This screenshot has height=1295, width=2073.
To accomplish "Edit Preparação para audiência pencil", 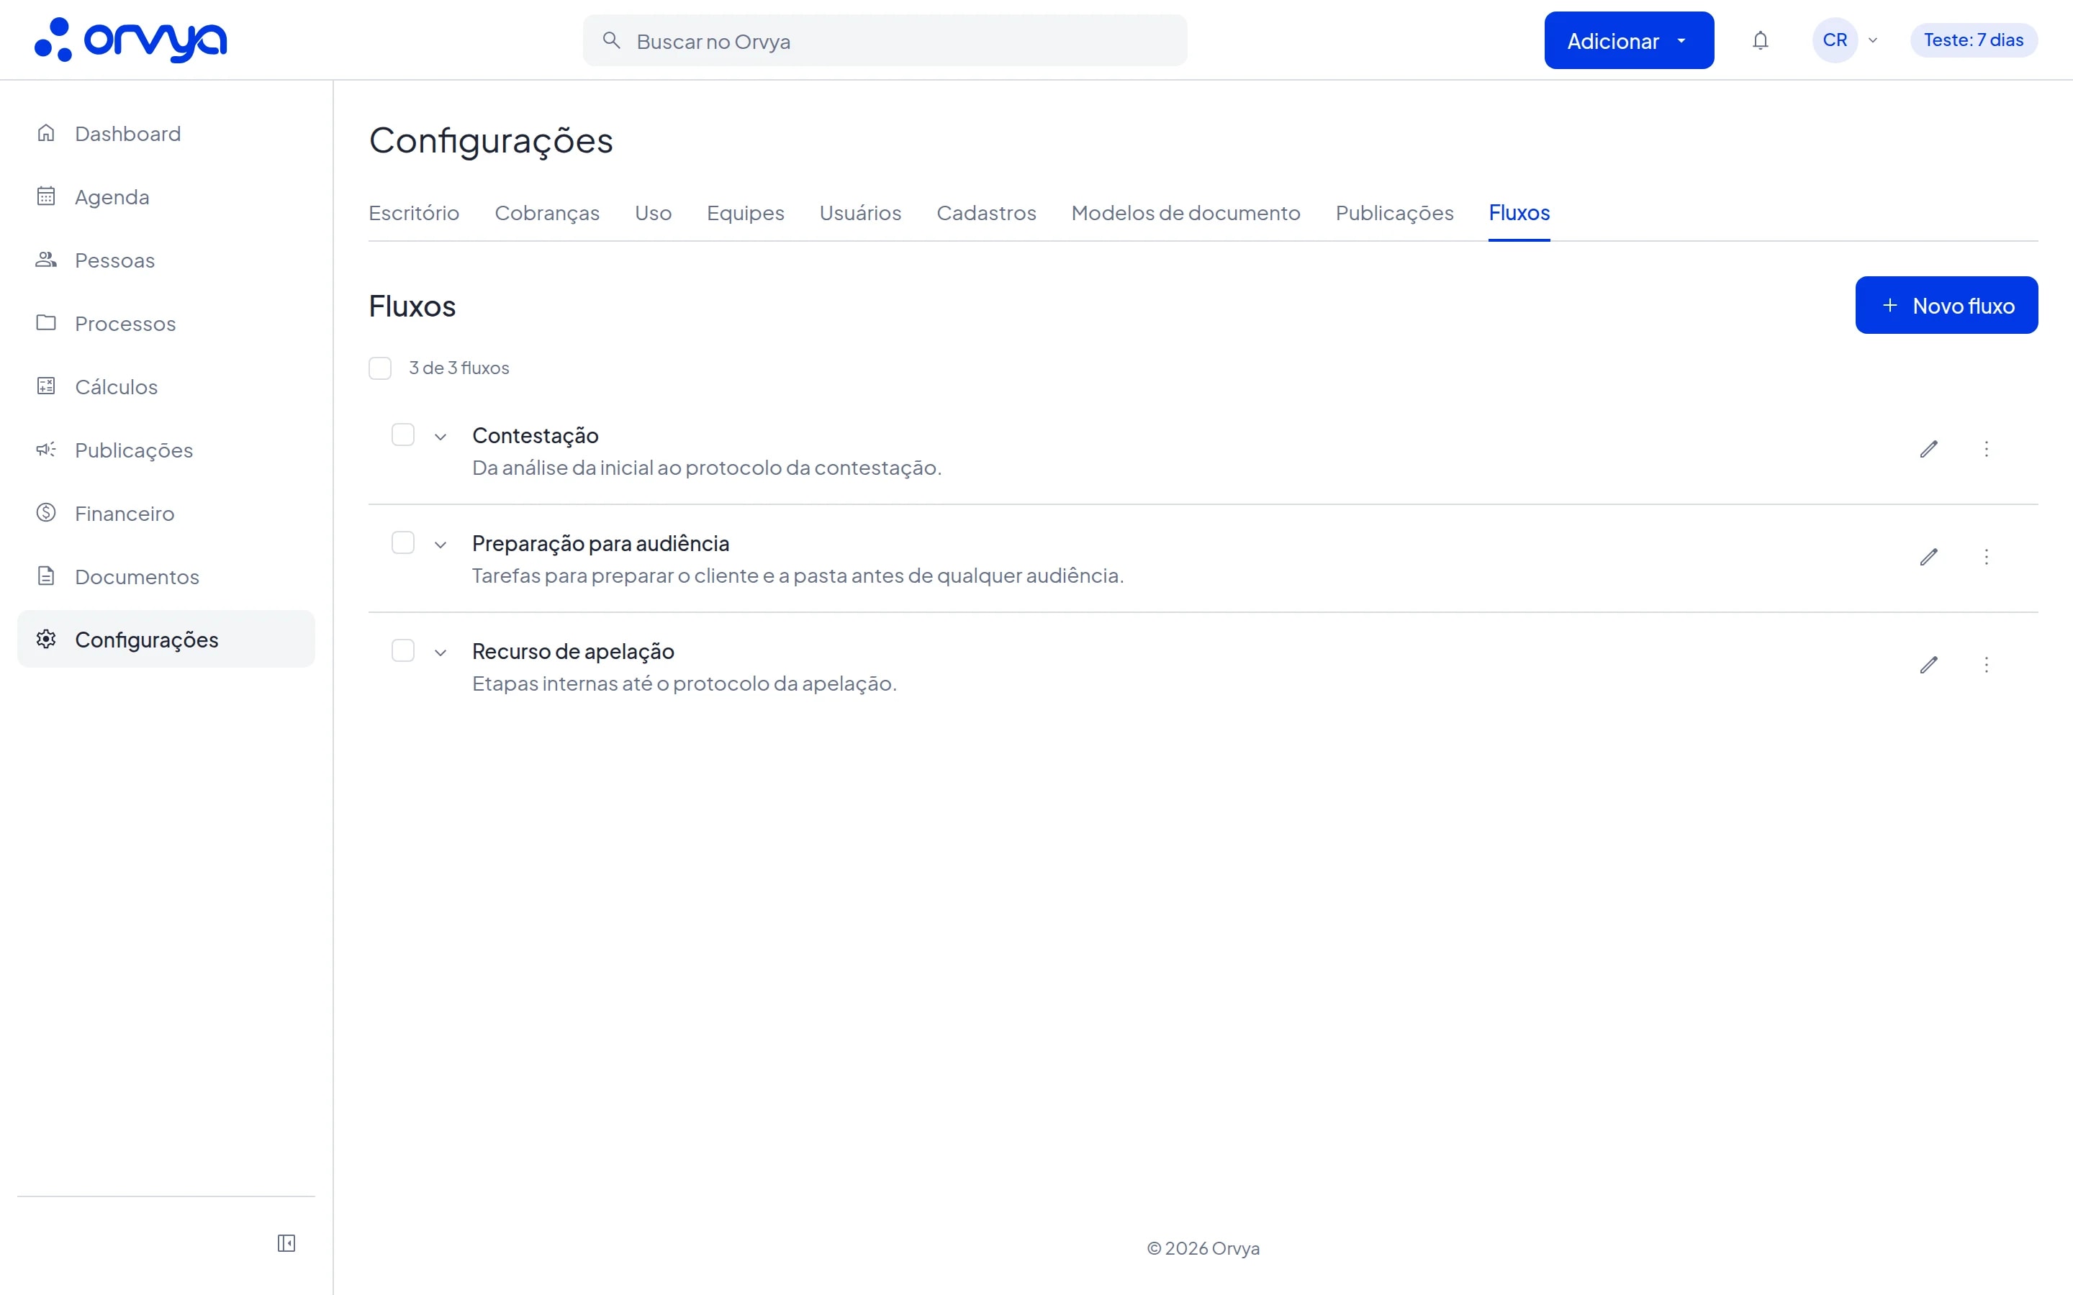I will point(1929,557).
